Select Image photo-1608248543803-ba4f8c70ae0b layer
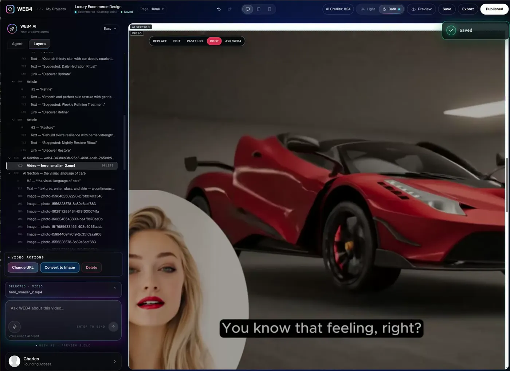The width and height of the screenshot is (510, 371). (62, 219)
